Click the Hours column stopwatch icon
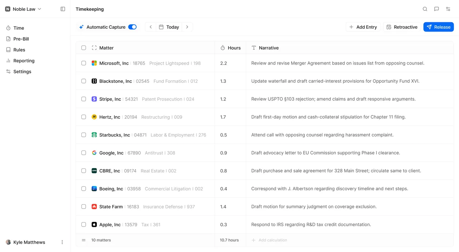The image size is (459, 252). 223,48
